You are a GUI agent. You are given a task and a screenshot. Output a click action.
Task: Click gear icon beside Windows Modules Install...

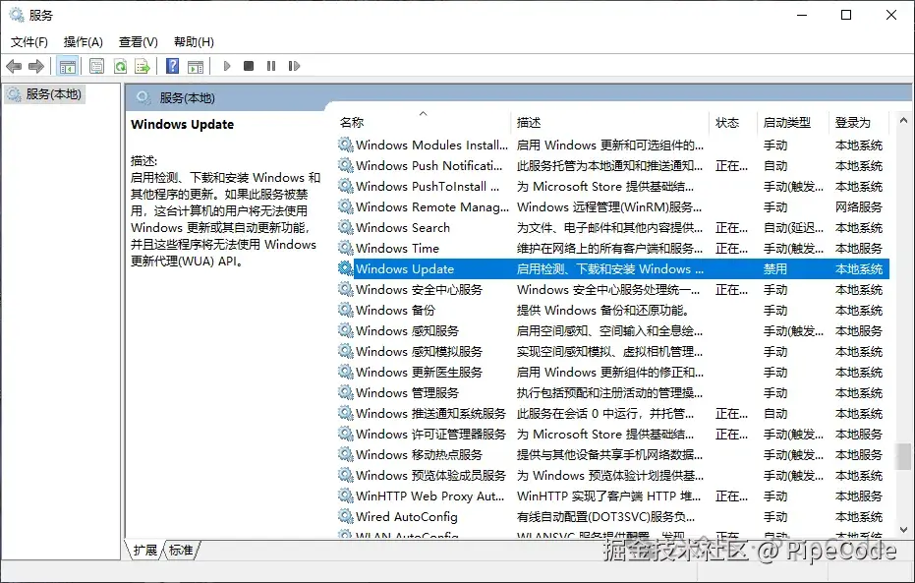[346, 145]
